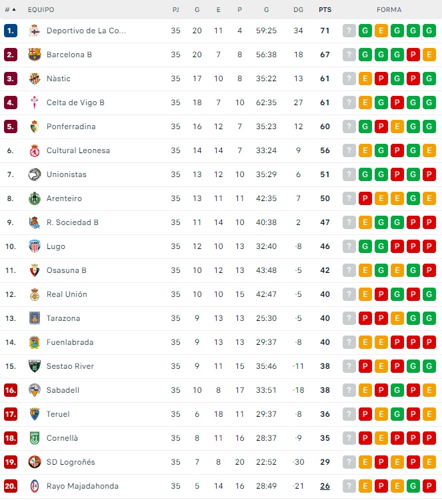Viewport: 442px width, 500px height.
Task: Click Arenteiro's red P form badge
Action: click(365, 198)
